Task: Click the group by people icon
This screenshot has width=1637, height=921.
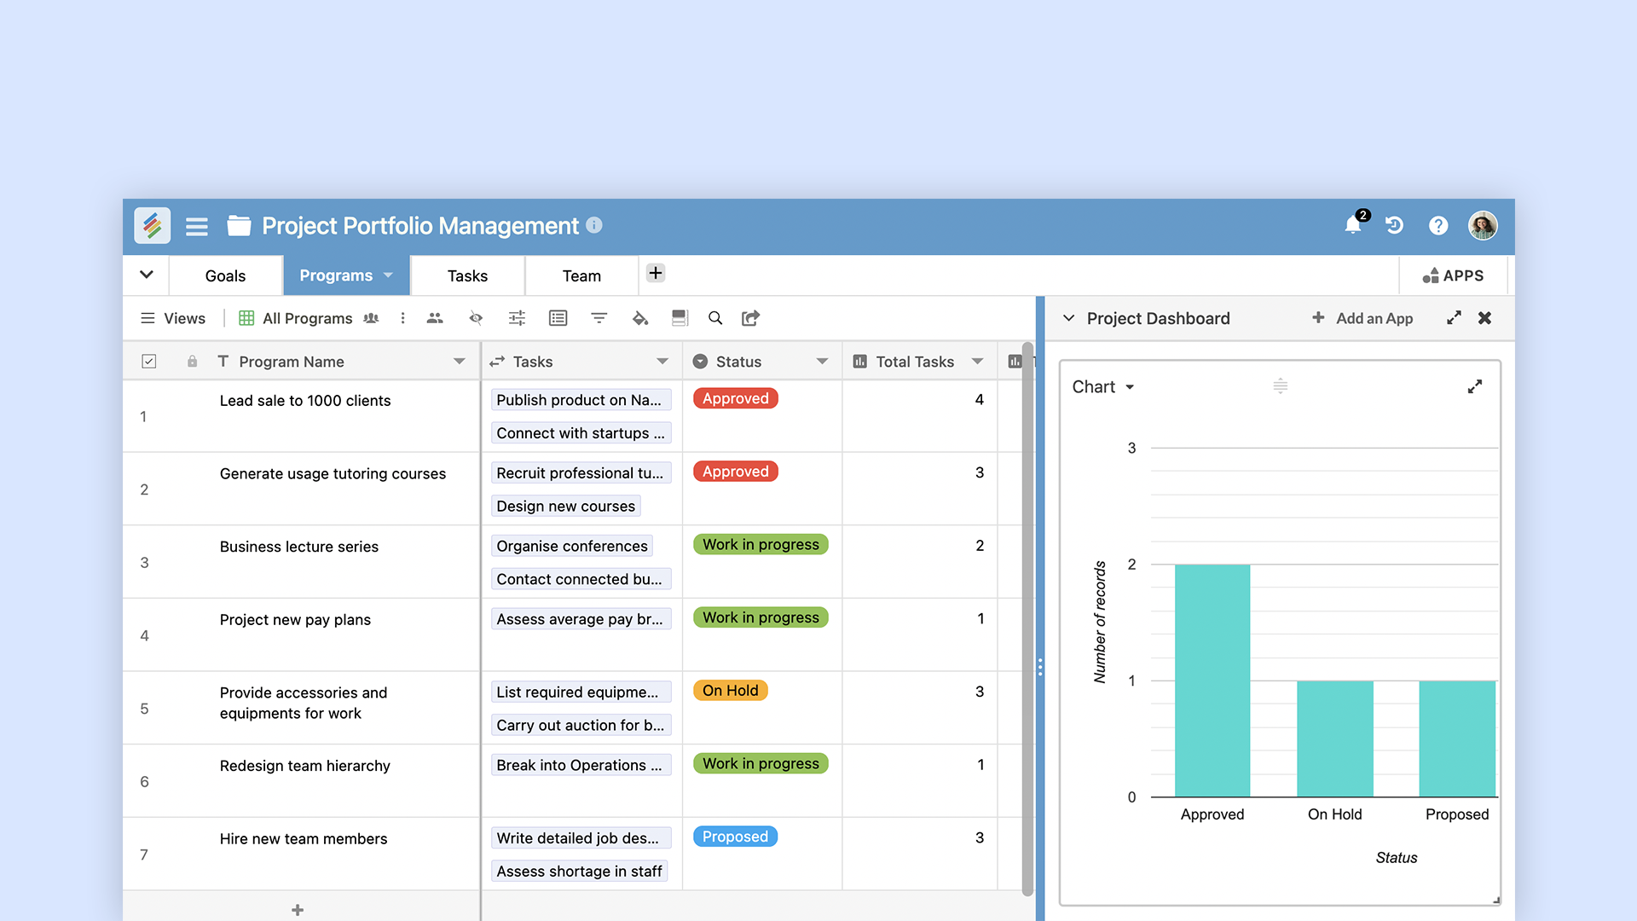Action: (371, 318)
